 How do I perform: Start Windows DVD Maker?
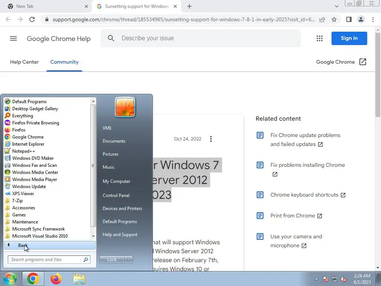33,158
